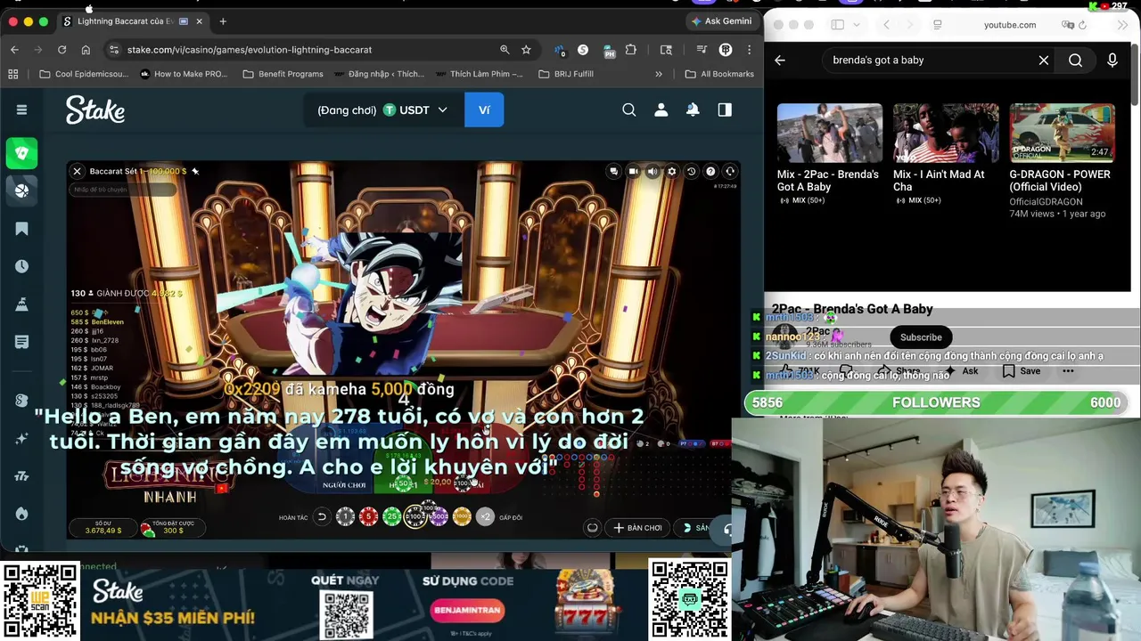Select the 1 value chip

[346, 516]
